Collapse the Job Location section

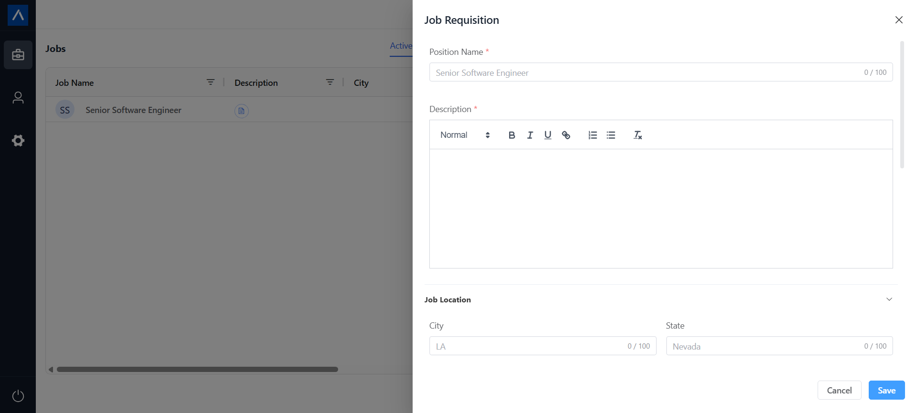point(889,299)
